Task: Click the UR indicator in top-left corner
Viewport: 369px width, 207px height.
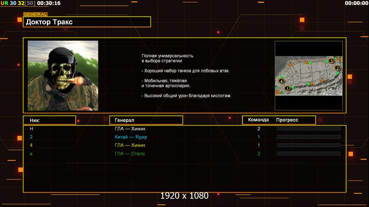Action: point(4,3)
